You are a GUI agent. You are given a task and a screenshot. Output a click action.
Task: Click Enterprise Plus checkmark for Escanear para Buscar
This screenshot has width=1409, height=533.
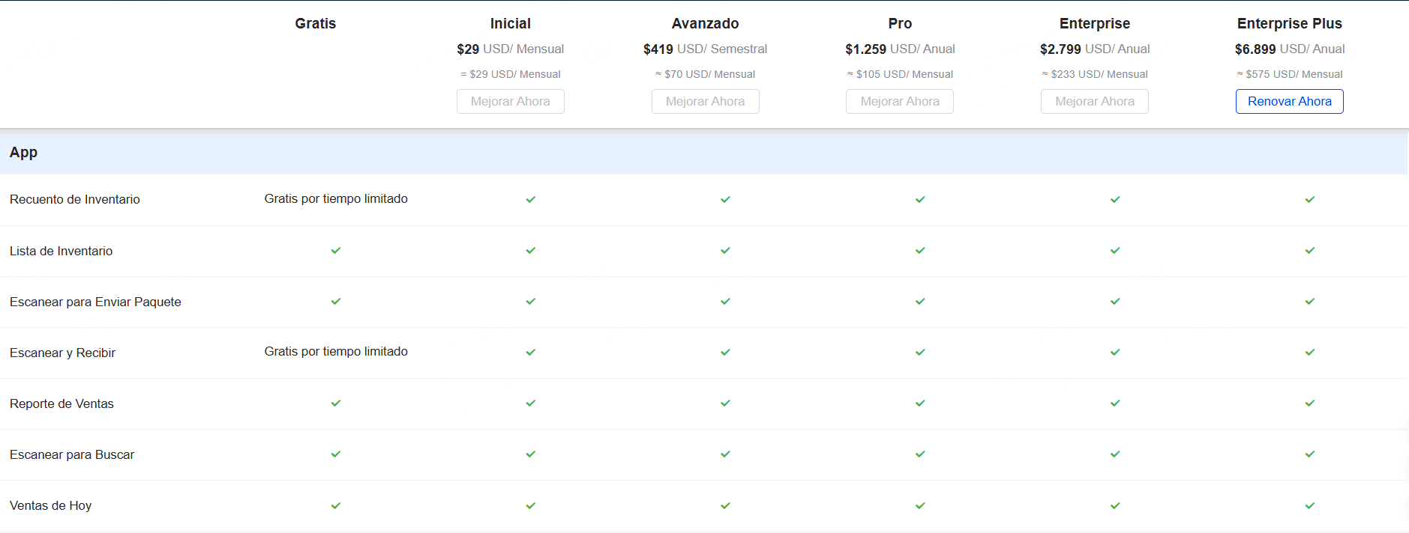pyautogui.click(x=1309, y=454)
